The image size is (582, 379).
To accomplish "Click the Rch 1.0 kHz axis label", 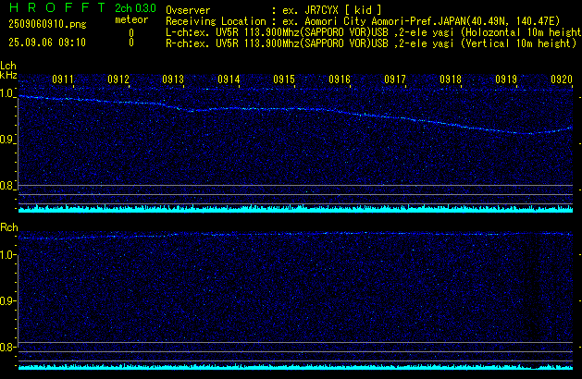I will pyautogui.click(x=6, y=255).
